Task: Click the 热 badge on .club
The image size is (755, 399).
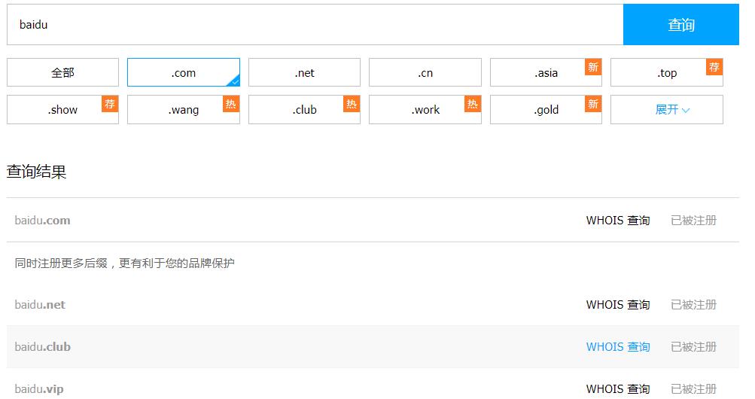Action: 352,104
